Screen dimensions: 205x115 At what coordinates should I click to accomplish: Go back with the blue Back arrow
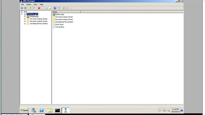(x=22, y=8)
